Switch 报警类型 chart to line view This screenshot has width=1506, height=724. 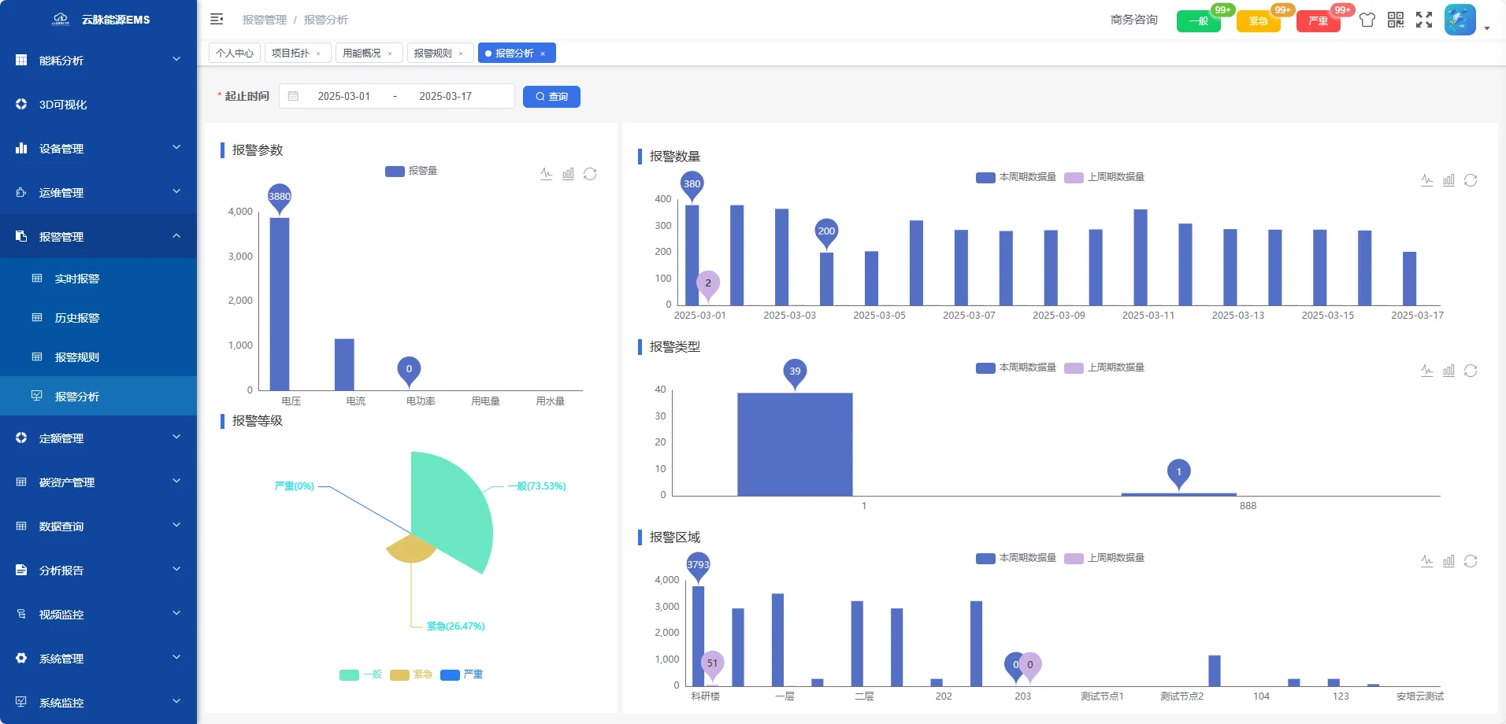point(1426,371)
